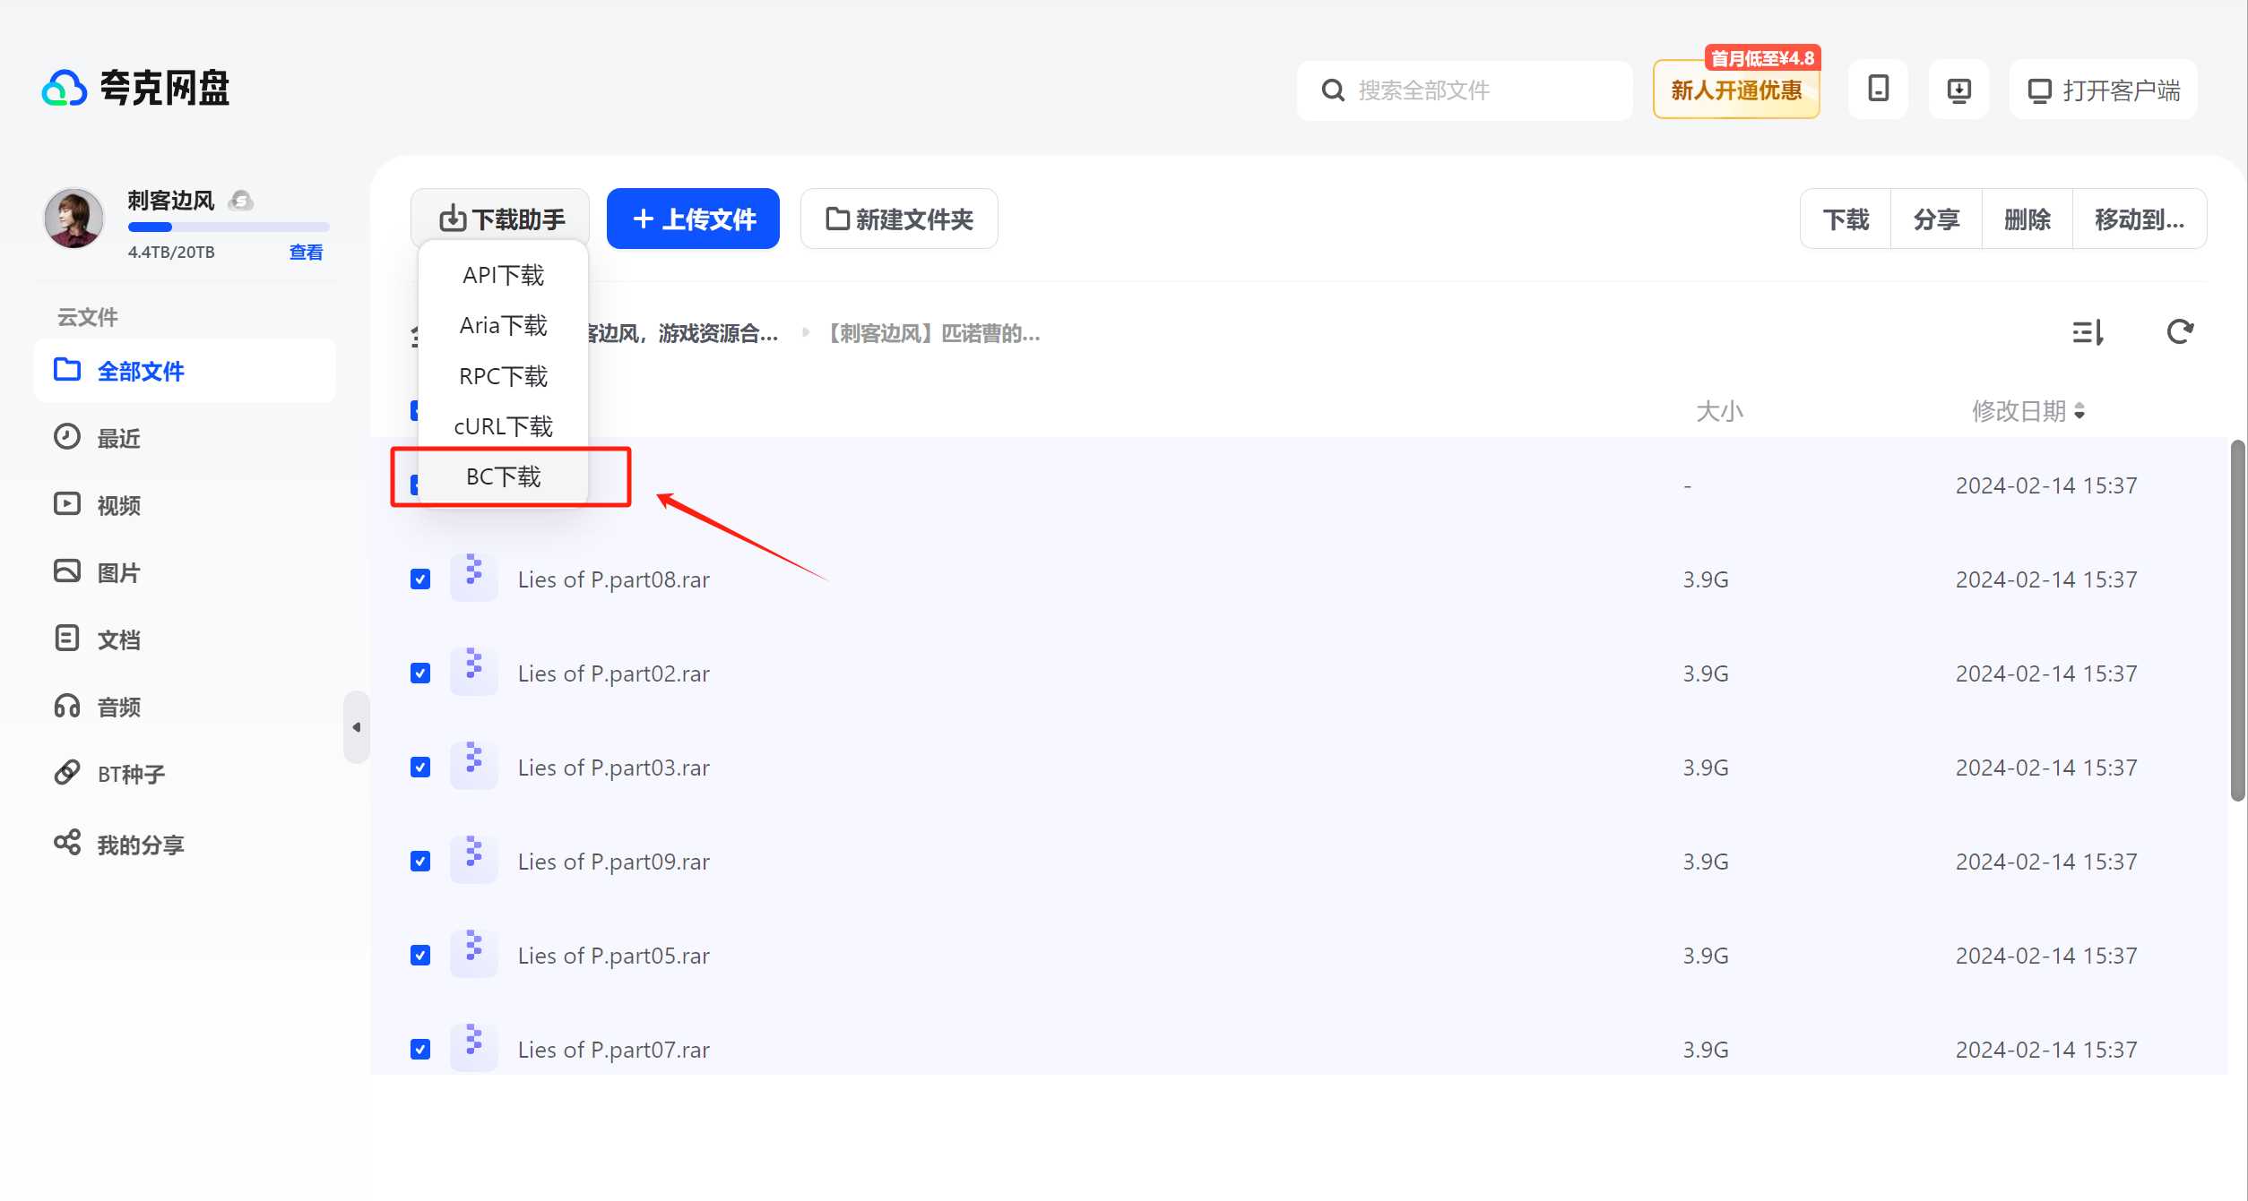Click file name Lies of P.part08.rar
The image size is (2248, 1201).
614,579
